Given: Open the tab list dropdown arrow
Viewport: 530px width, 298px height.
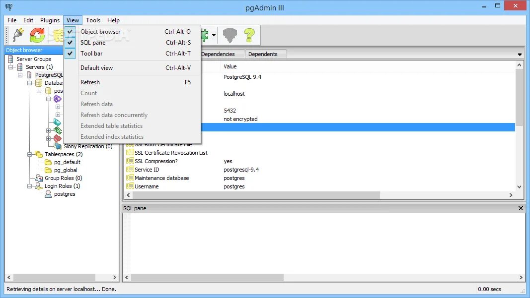Looking at the screenshot, I should click(x=520, y=55).
